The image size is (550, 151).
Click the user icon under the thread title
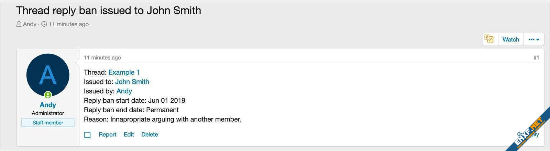[19, 24]
